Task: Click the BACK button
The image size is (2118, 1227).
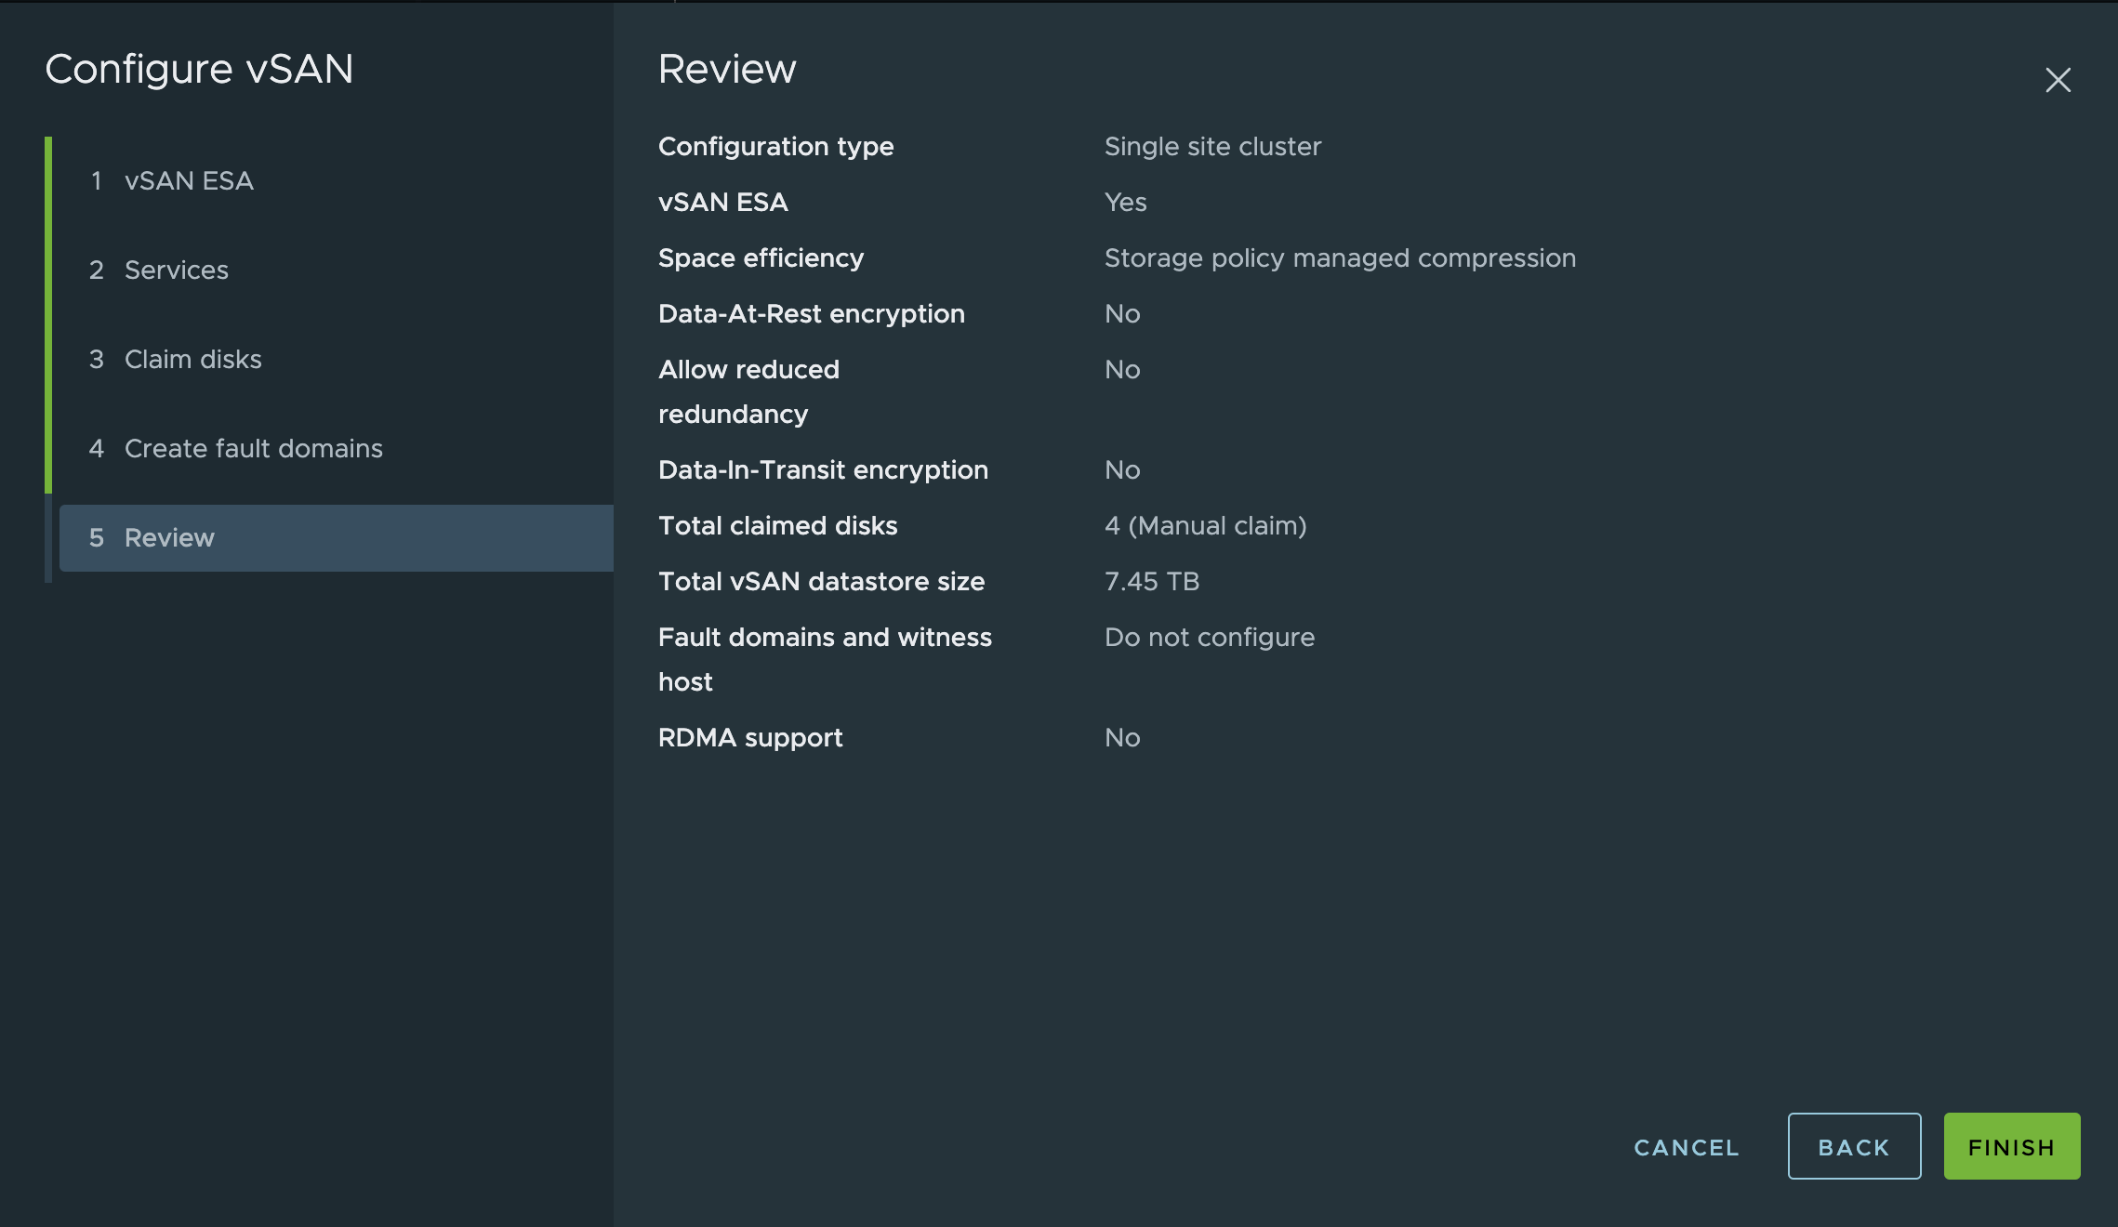Action: tap(1853, 1146)
